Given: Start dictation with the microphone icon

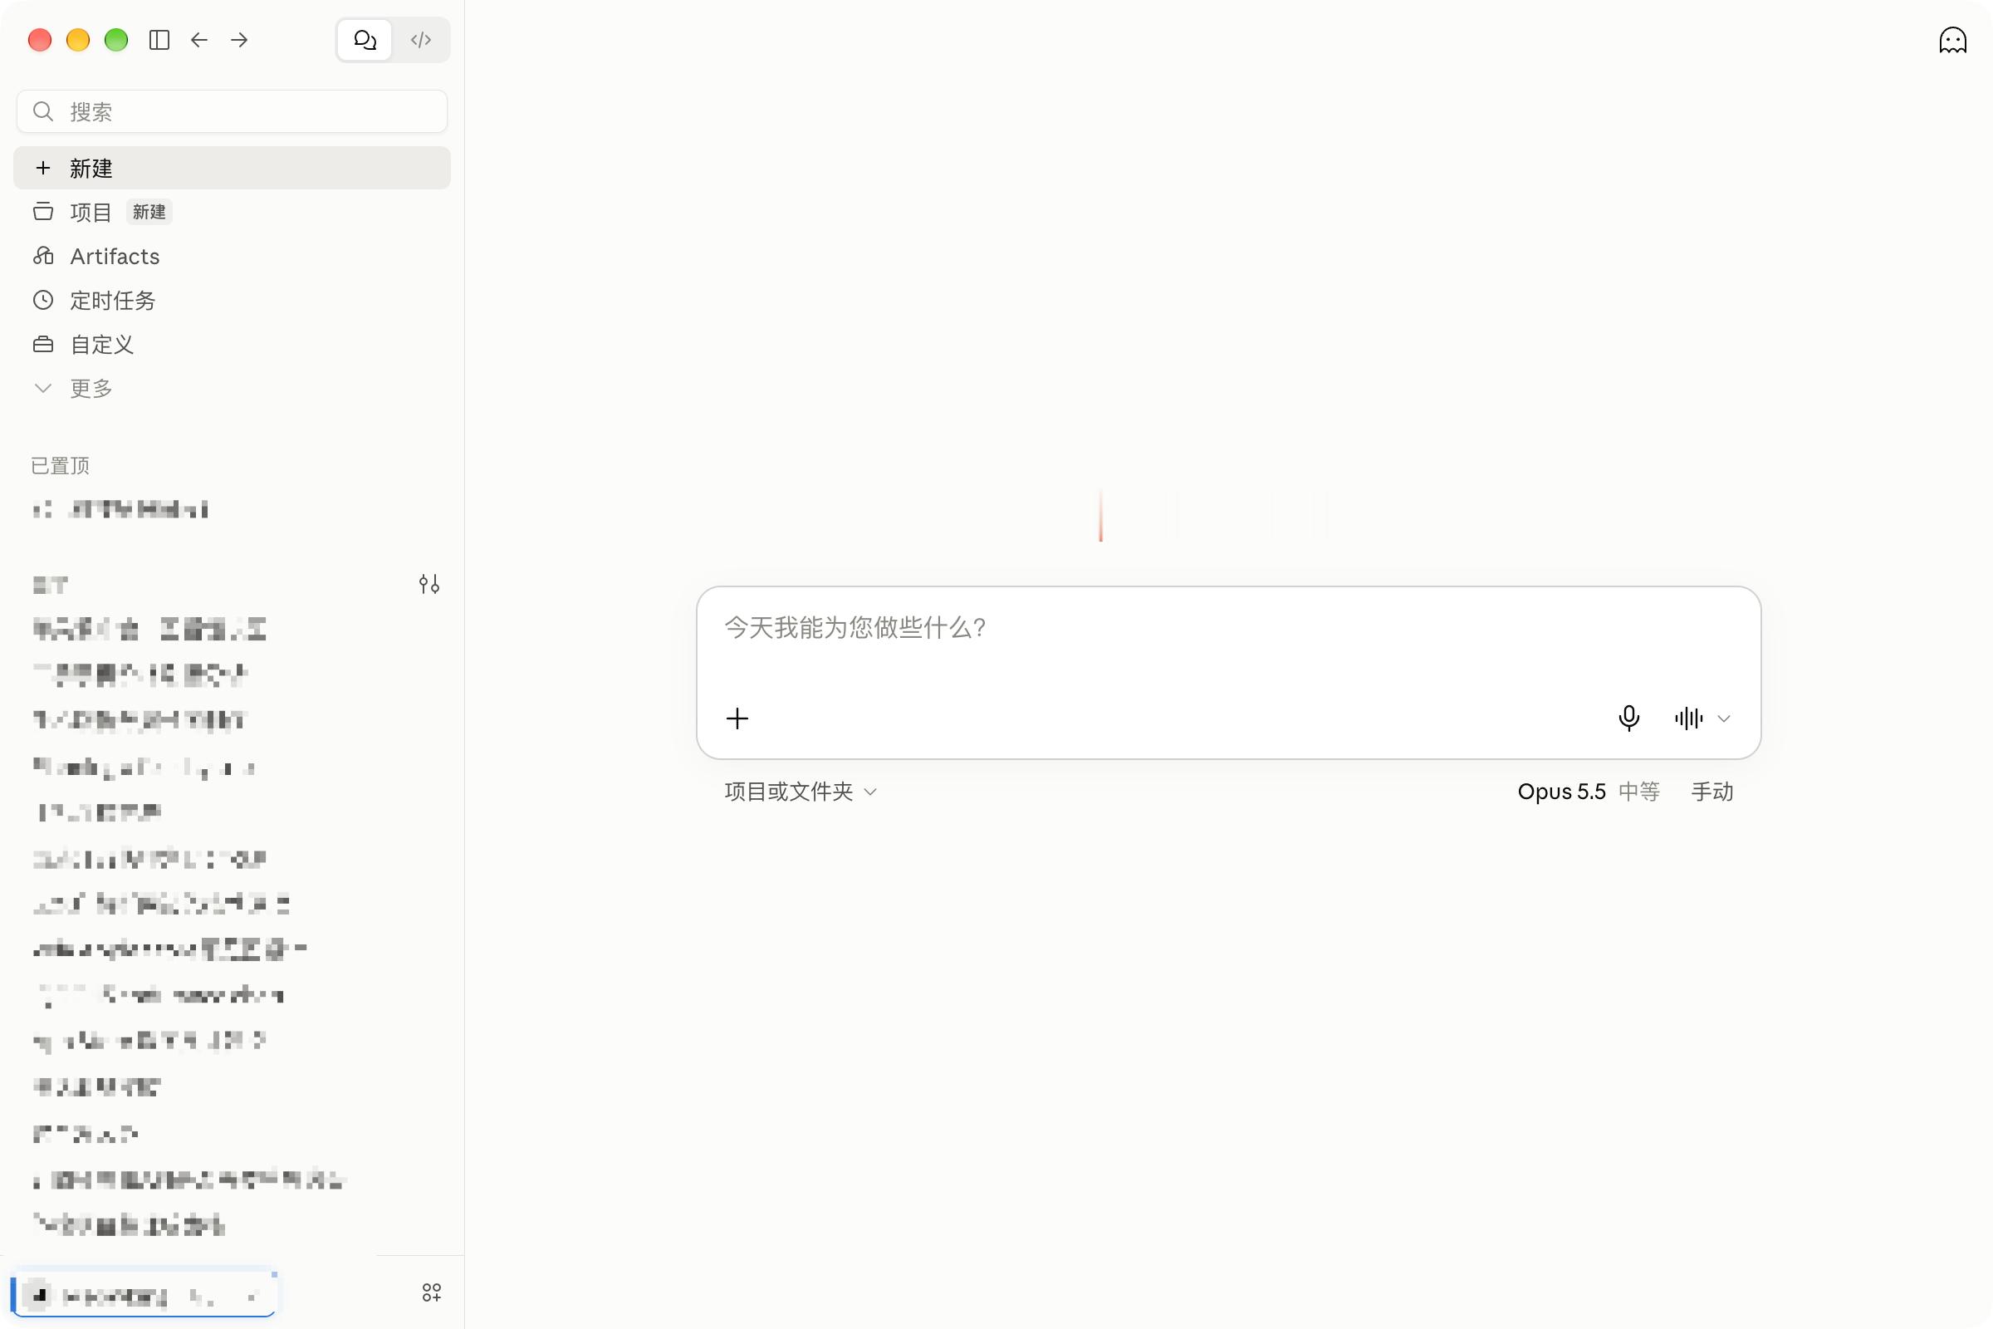Looking at the screenshot, I should (x=1628, y=718).
